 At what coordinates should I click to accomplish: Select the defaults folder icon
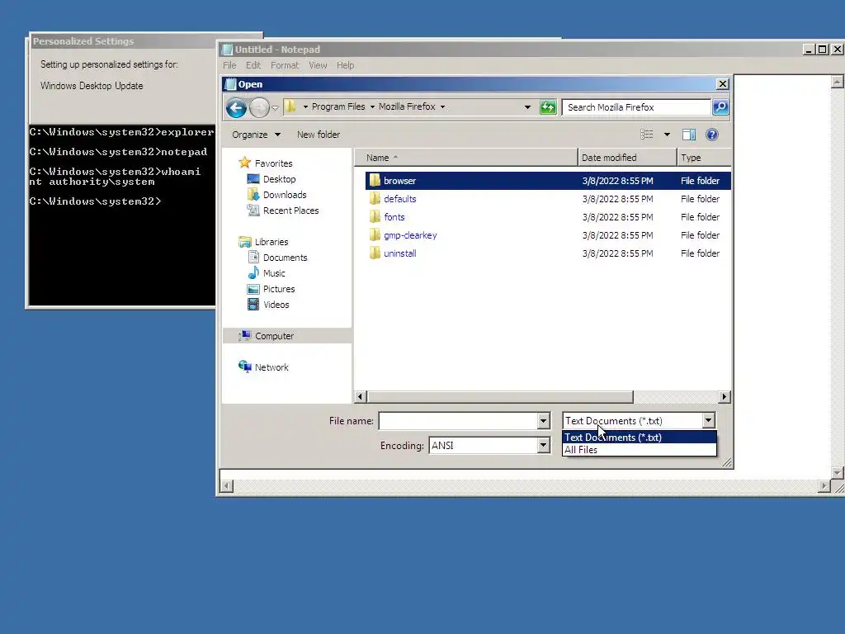pyautogui.click(x=375, y=198)
